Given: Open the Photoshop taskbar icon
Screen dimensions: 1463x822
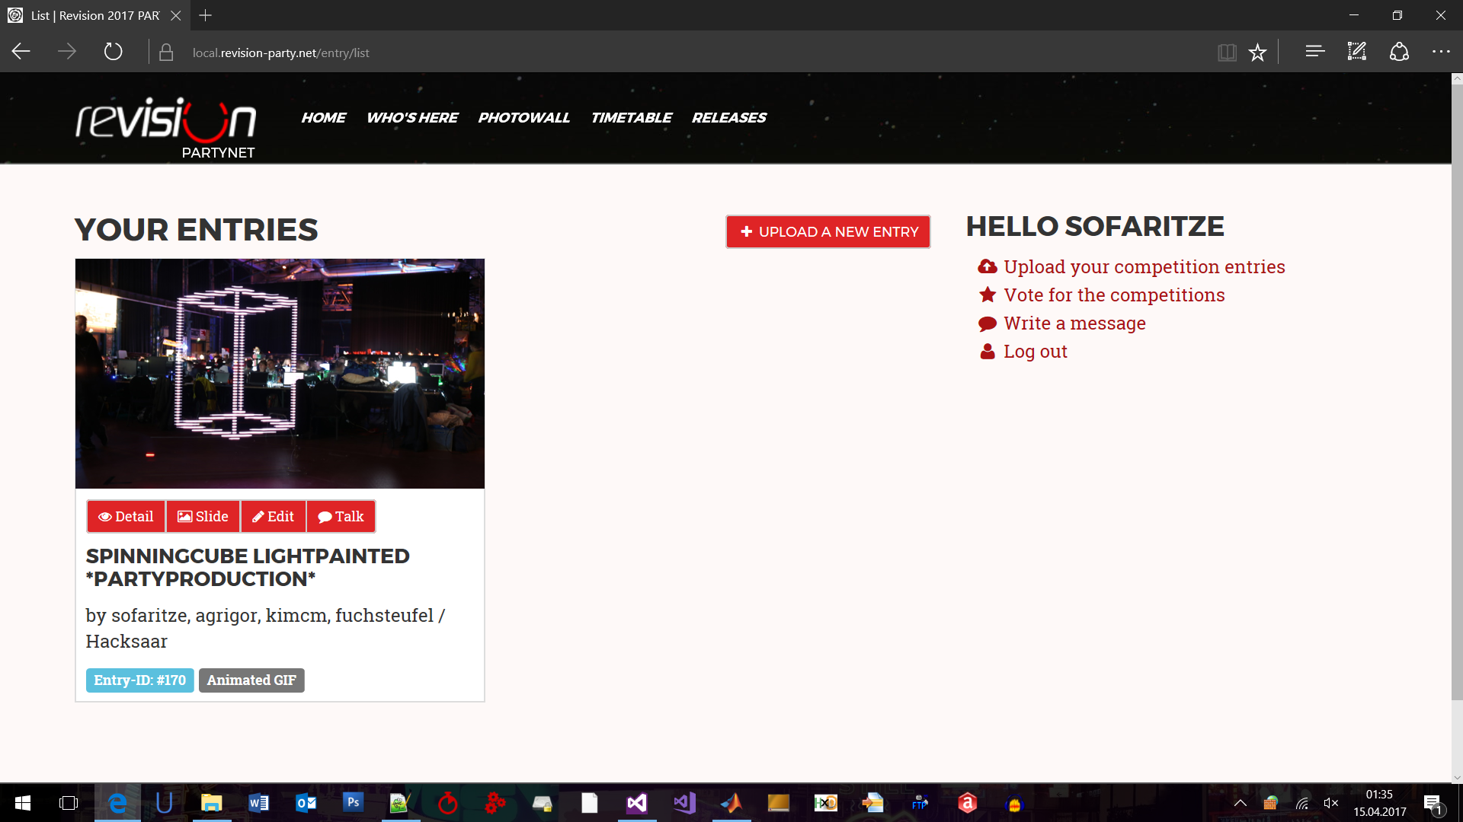Looking at the screenshot, I should click(x=353, y=802).
